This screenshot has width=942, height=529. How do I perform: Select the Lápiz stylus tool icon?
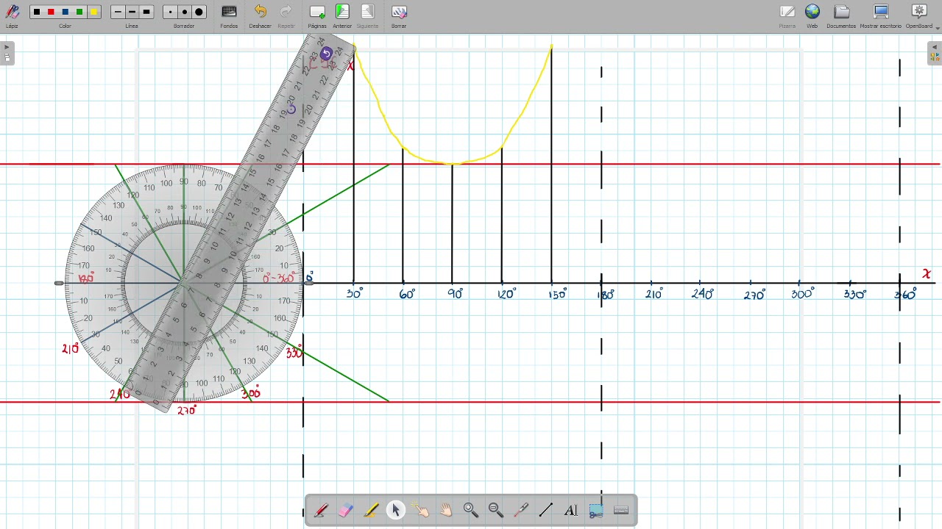point(12,12)
